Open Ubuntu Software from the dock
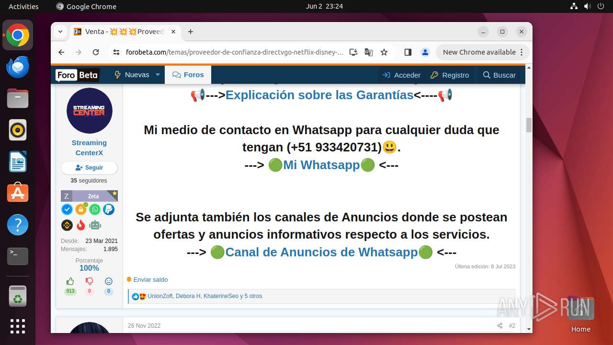Image resolution: width=613 pixels, height=345 pixels. 18,193
